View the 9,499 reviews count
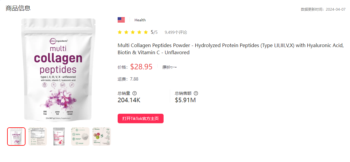The image size is (350, 162). [176, 32]
